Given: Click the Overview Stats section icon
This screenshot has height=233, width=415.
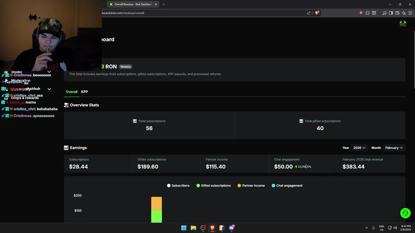Looking at the screenshot, I should point(66,105).
